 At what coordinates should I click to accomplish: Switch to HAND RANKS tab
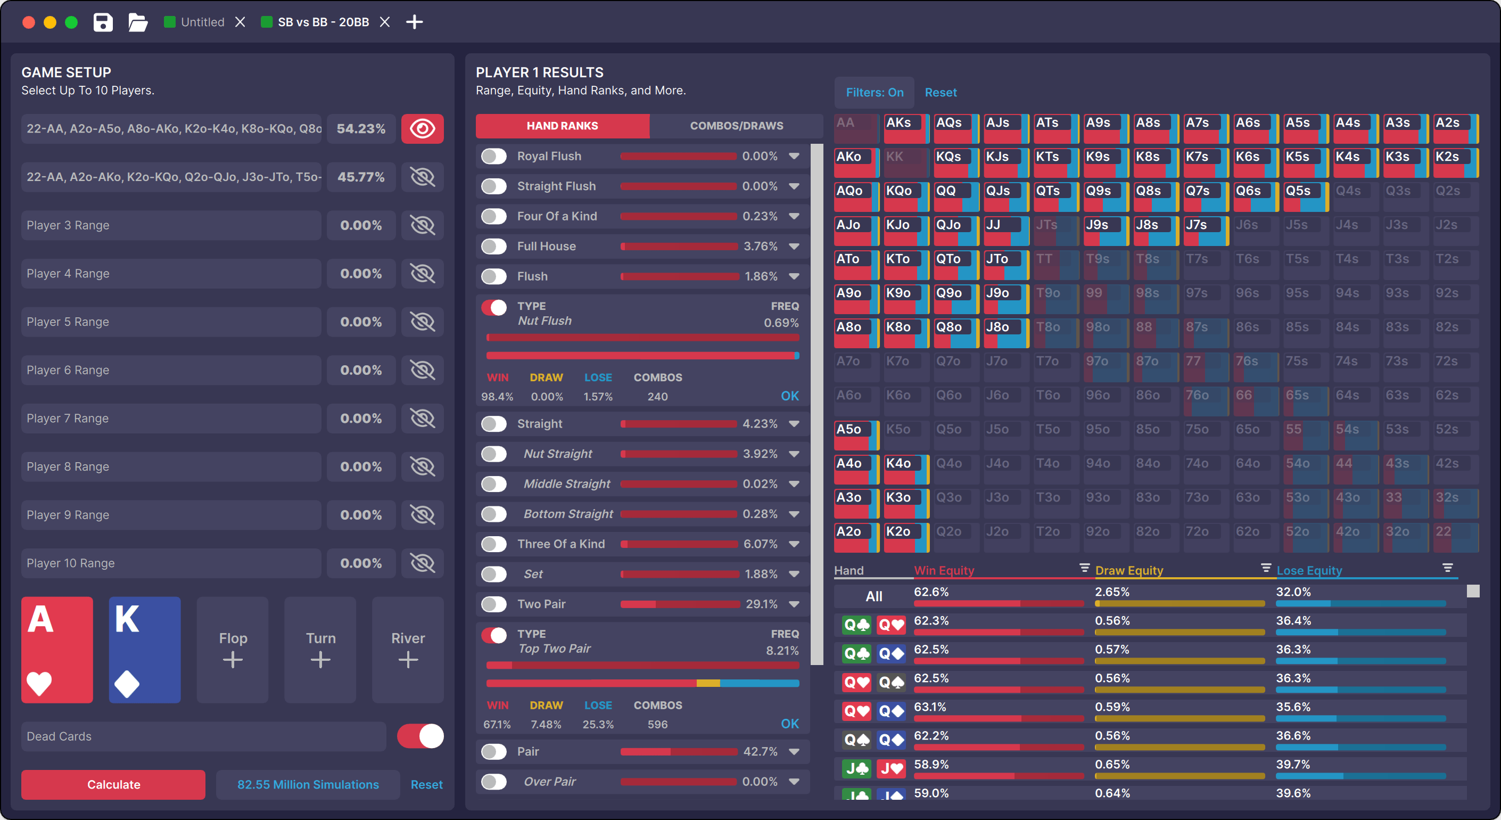point(562,126)
